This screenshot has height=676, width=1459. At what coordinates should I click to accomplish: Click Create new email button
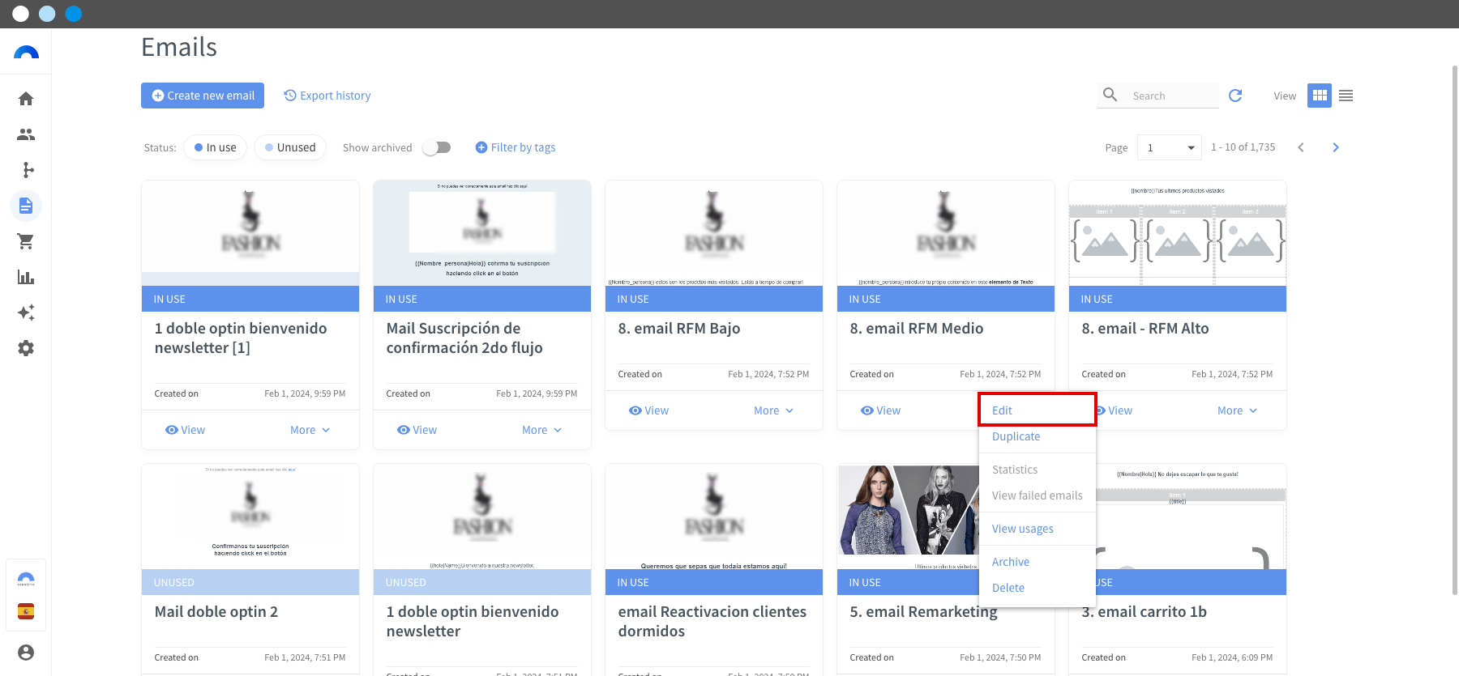point(203,96)
